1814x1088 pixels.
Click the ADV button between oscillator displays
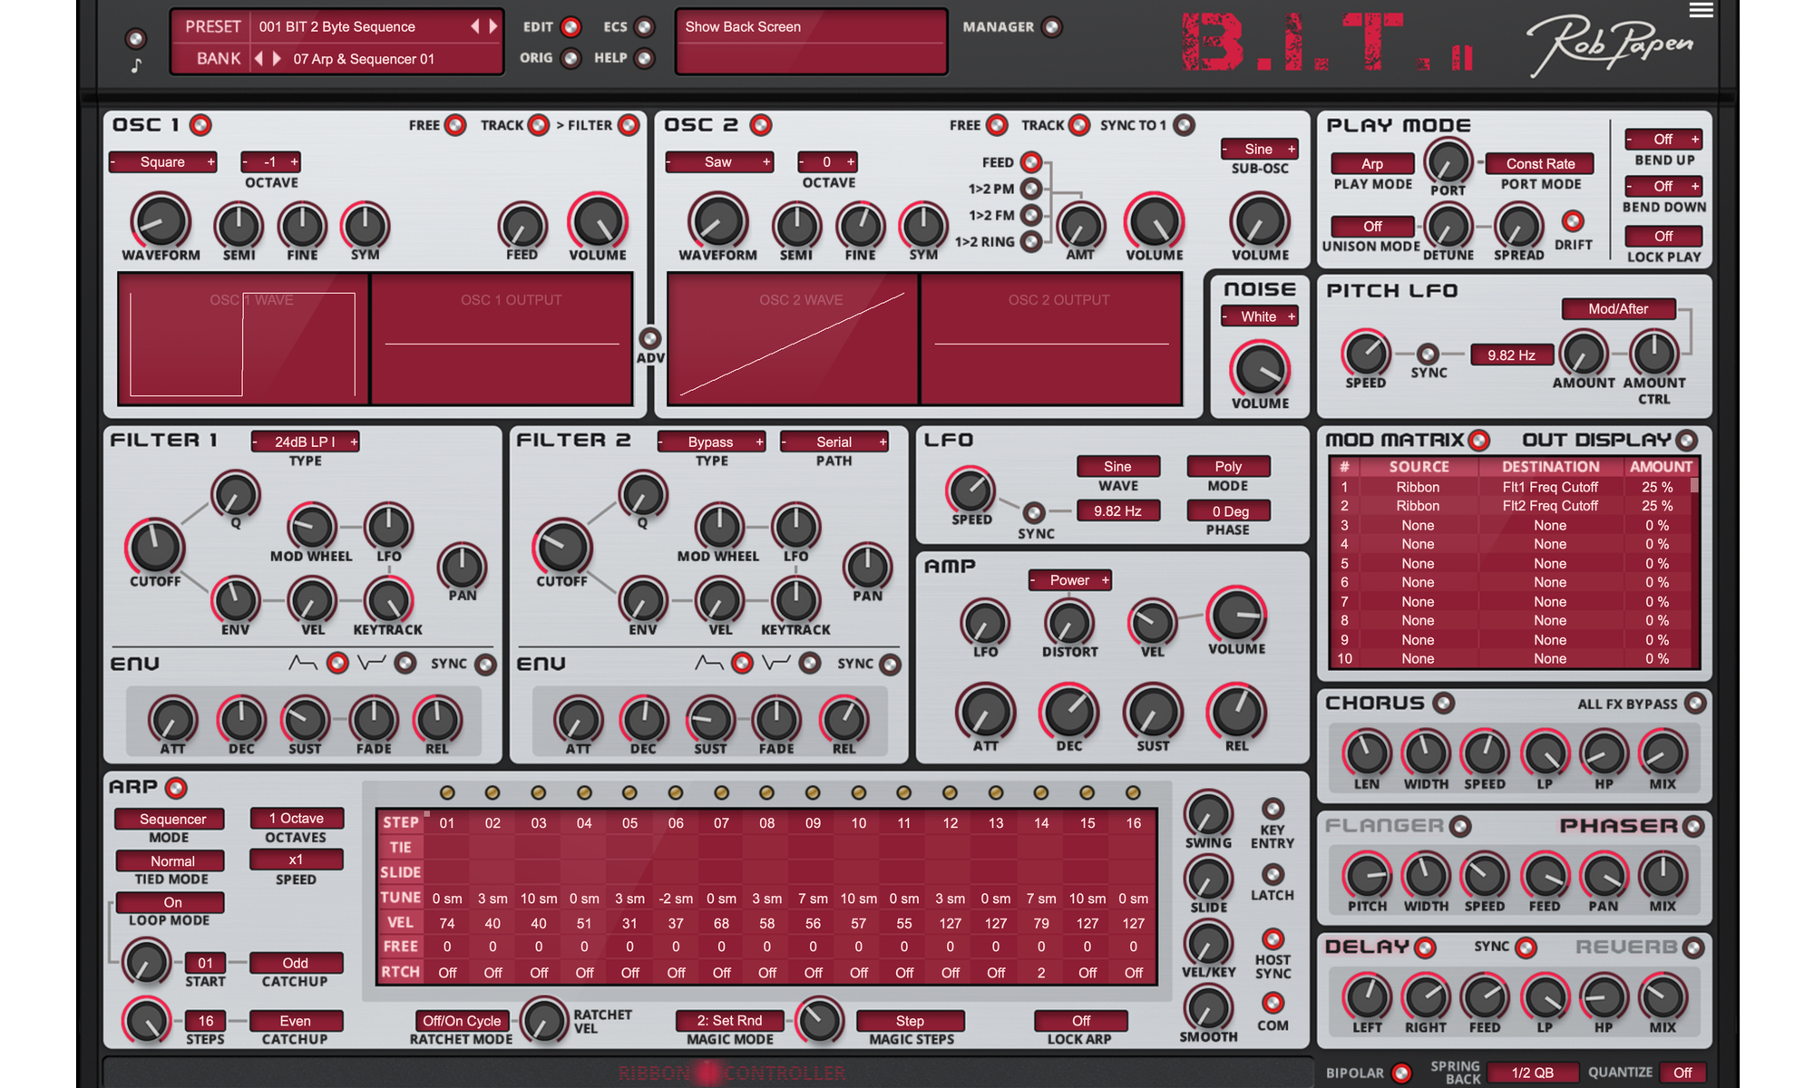point(649,339)
